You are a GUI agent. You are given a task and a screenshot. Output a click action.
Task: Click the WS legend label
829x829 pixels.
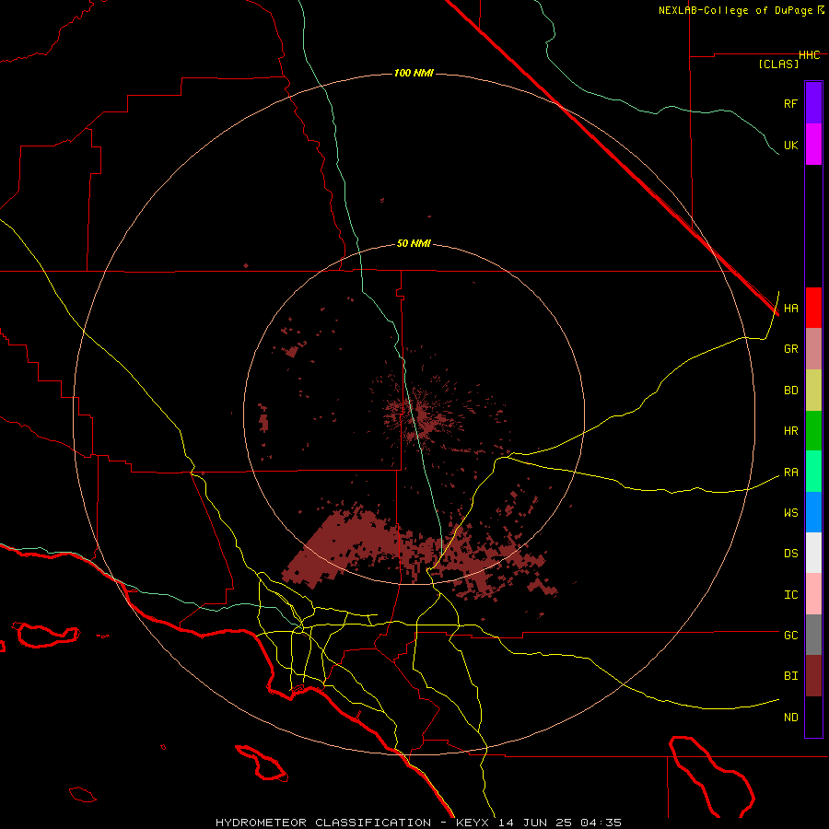[x=791, y=512]
